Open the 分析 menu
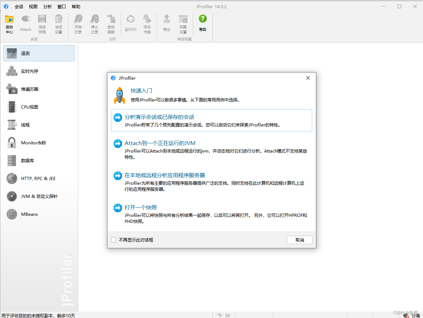423x318 pixels. (x=47, y=6)
